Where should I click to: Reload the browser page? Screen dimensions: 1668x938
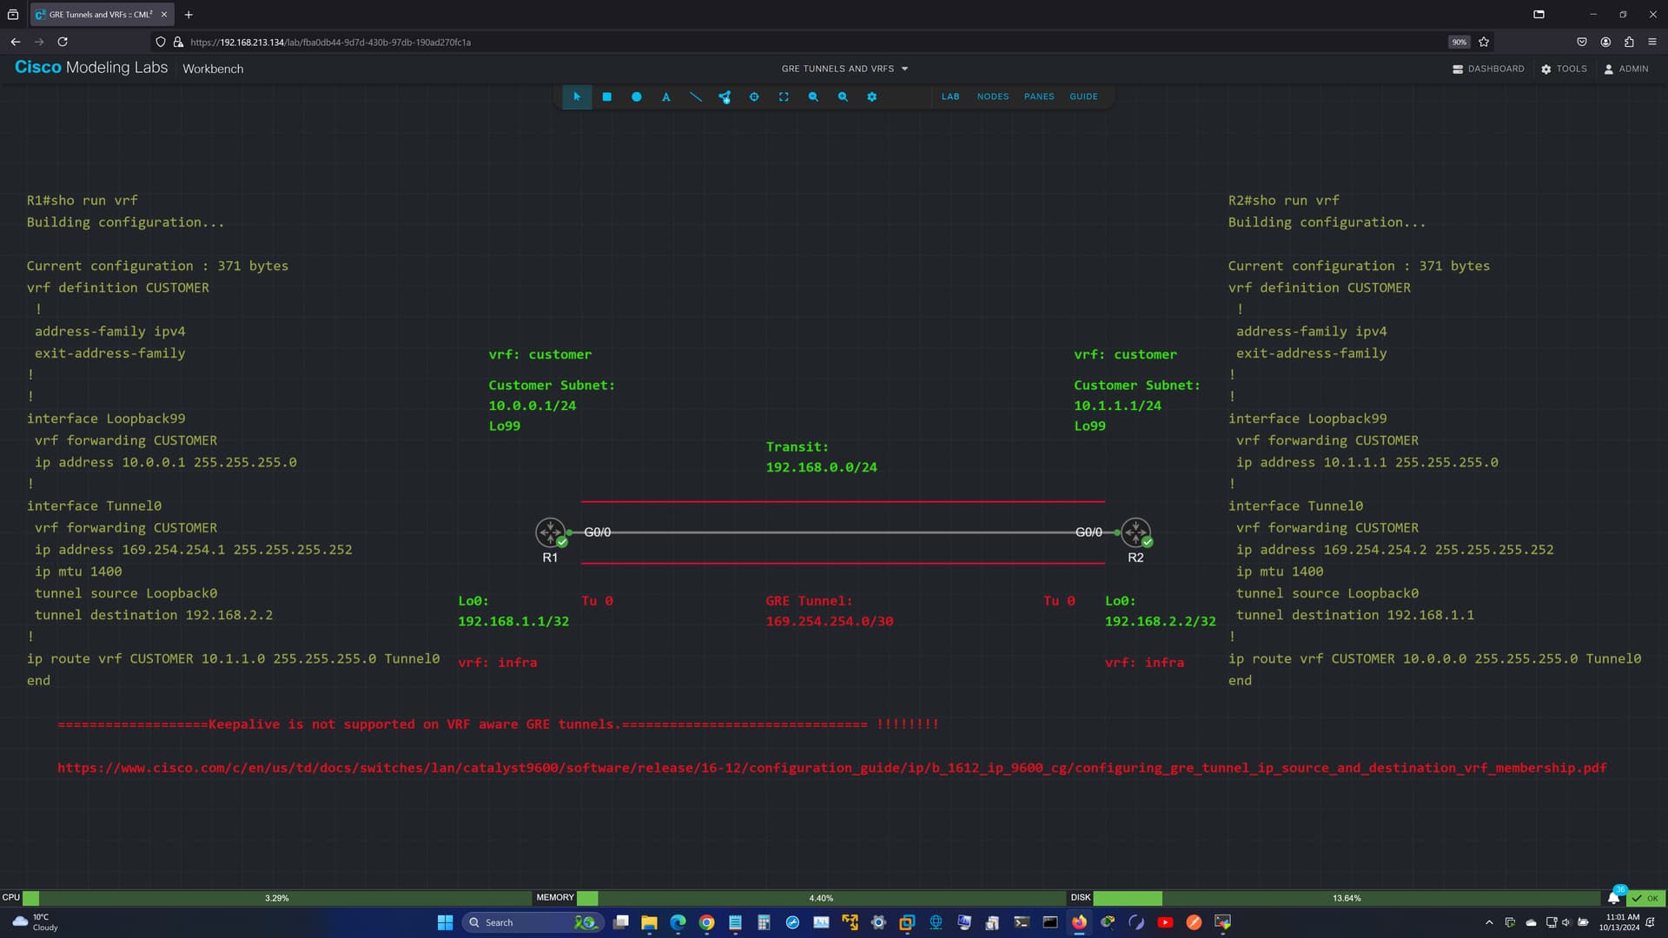click(x=63, y=42)
